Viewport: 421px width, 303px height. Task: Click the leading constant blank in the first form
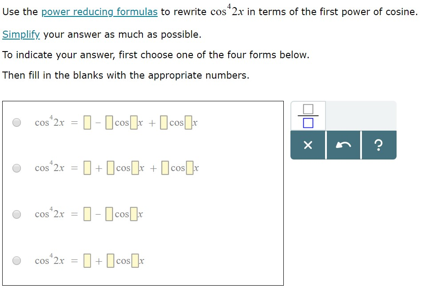click(x=87, y=122)
